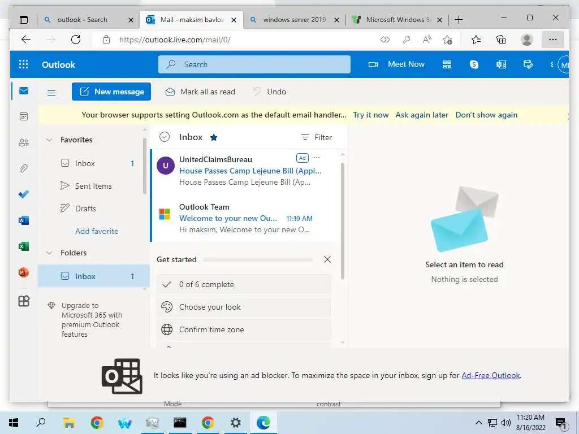Image resolution: width=579 pixels, height=434 pixels.
Task: Open the Outlook Team welcome email
Action: [x=244, y=218]
